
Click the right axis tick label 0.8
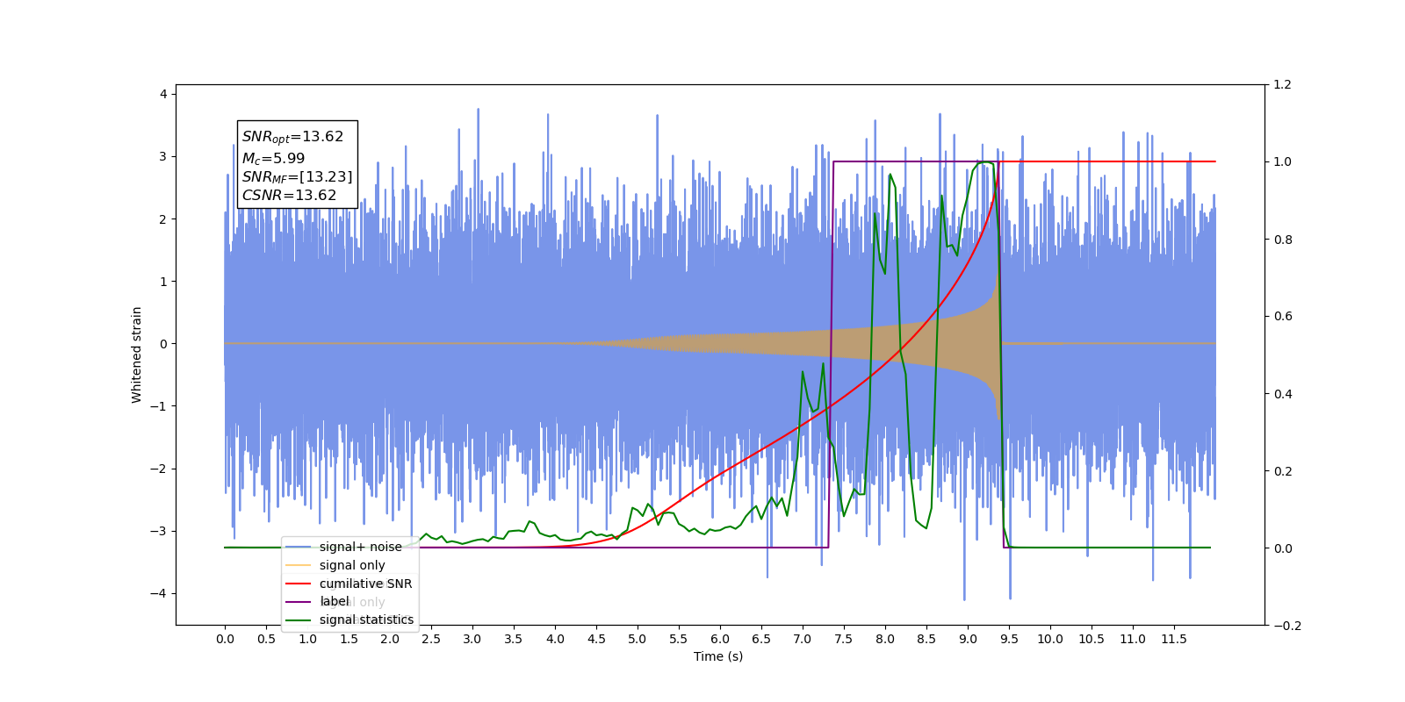click(x=1283, y=240)
